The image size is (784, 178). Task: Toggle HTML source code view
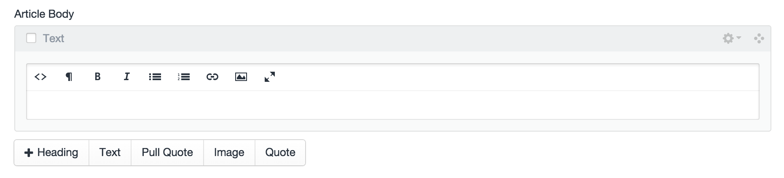(40, 77)
